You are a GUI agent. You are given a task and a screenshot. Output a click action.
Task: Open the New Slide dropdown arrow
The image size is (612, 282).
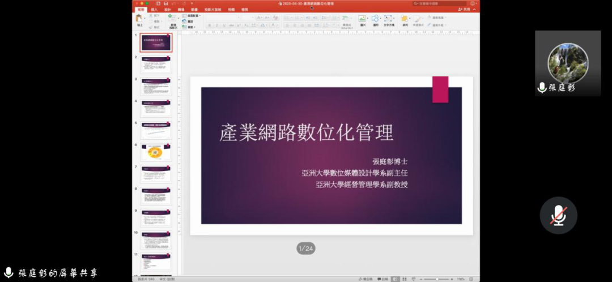[178, 18]
